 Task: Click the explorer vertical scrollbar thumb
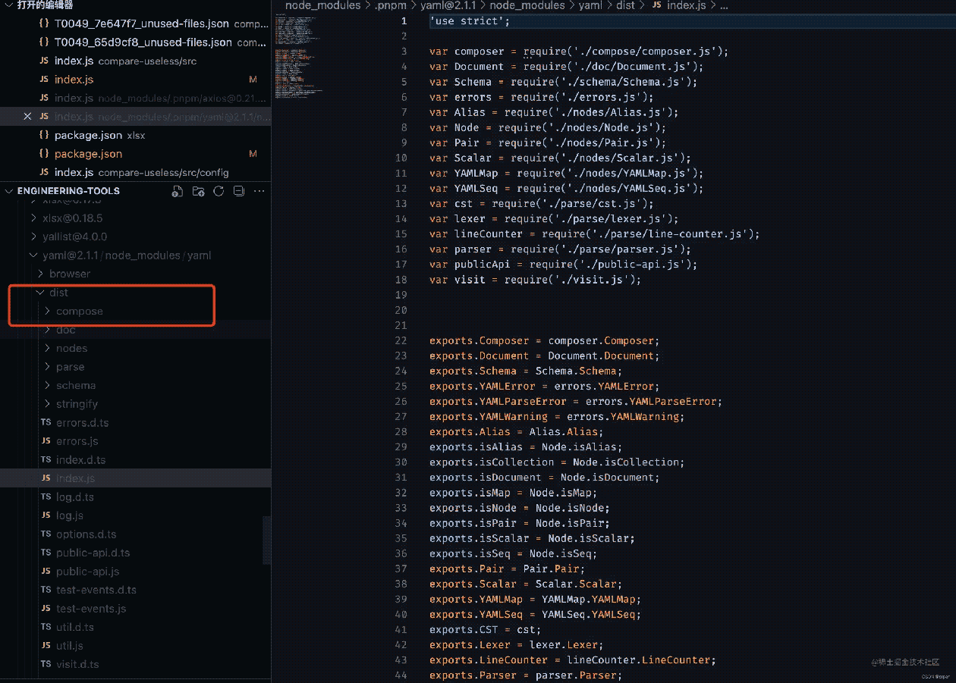[266, 542]
